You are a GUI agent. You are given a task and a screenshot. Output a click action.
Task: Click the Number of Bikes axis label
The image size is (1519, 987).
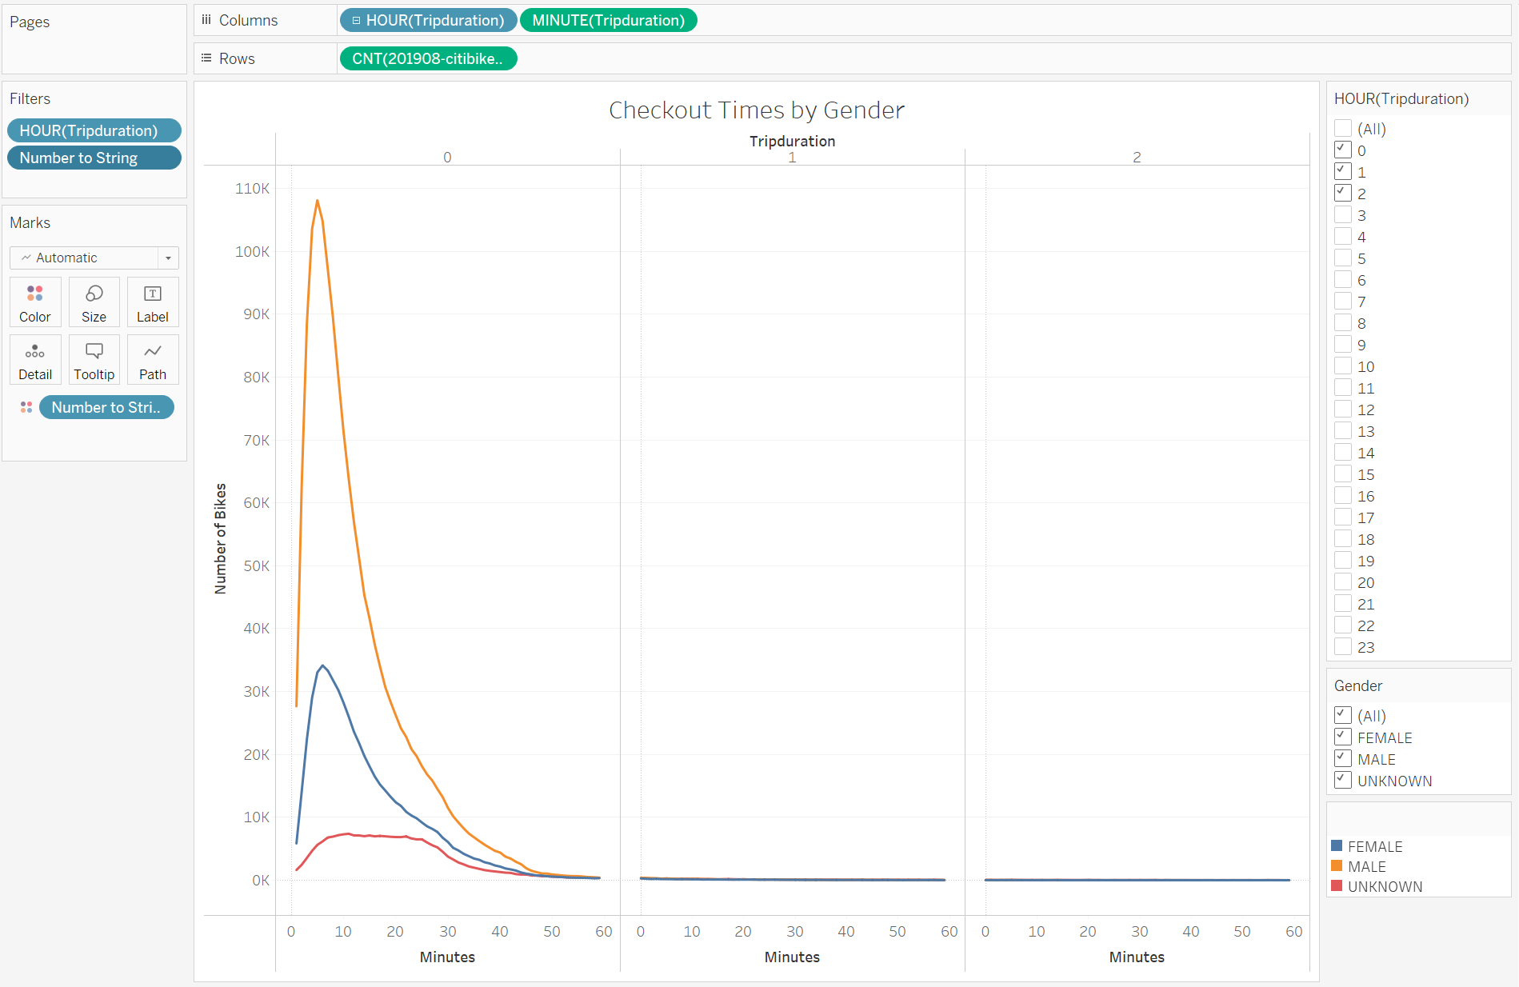pos(220,538)
